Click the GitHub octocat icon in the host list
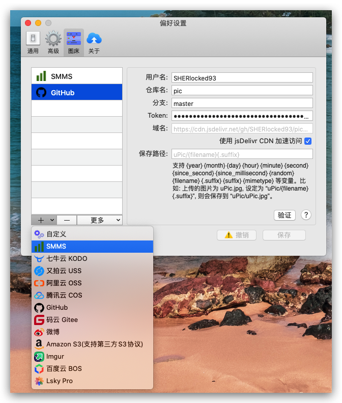342x403 pixels. 41,92
